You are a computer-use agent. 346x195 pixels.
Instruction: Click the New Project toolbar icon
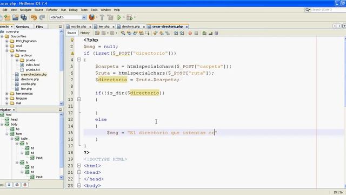(x=7, y=17)
